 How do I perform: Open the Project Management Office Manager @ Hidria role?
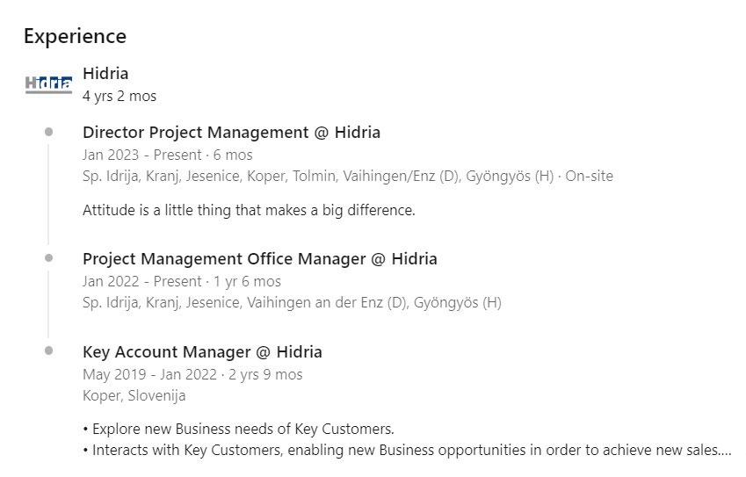click(x=260, y=259)
